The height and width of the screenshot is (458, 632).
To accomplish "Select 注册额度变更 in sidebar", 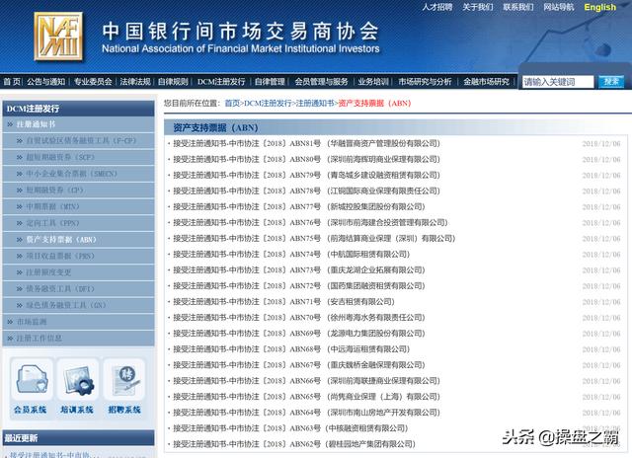I will point(78,272).
